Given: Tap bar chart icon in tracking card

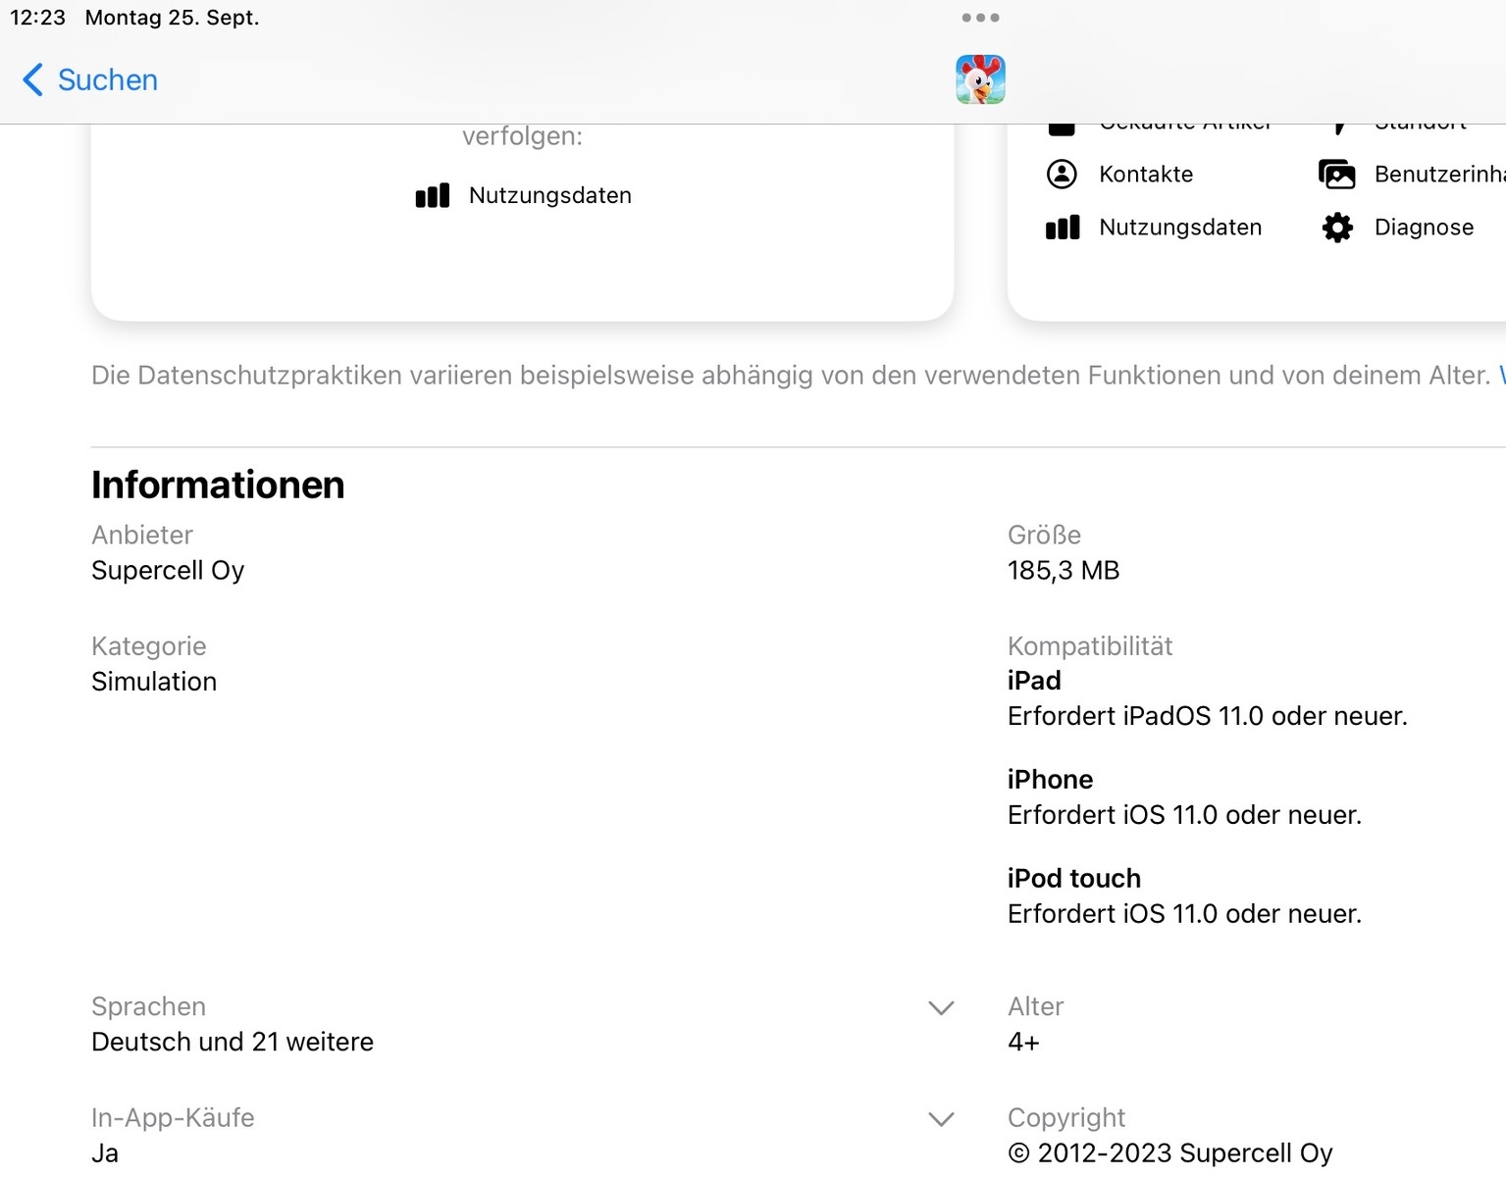Looking at the screenshot, I should [x=433, y=195].
